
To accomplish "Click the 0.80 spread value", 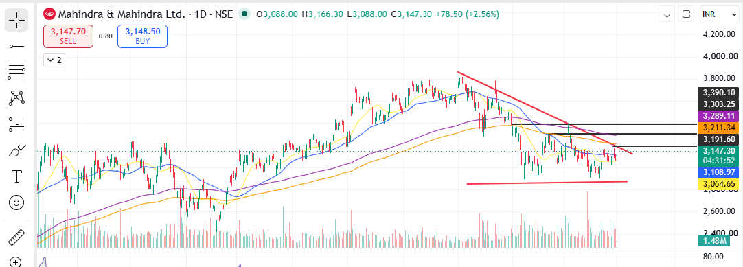I will click(106, 36).
